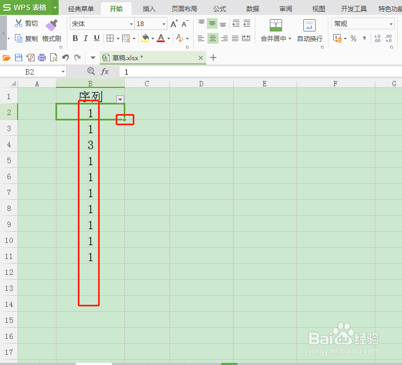The image size is (402, 365).
Task: Align text right
Action: click(224, 38)
